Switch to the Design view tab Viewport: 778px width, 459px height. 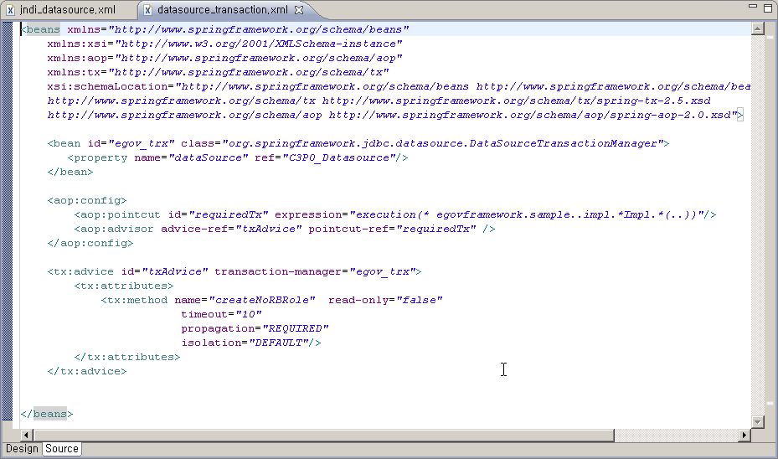[22, 449]
